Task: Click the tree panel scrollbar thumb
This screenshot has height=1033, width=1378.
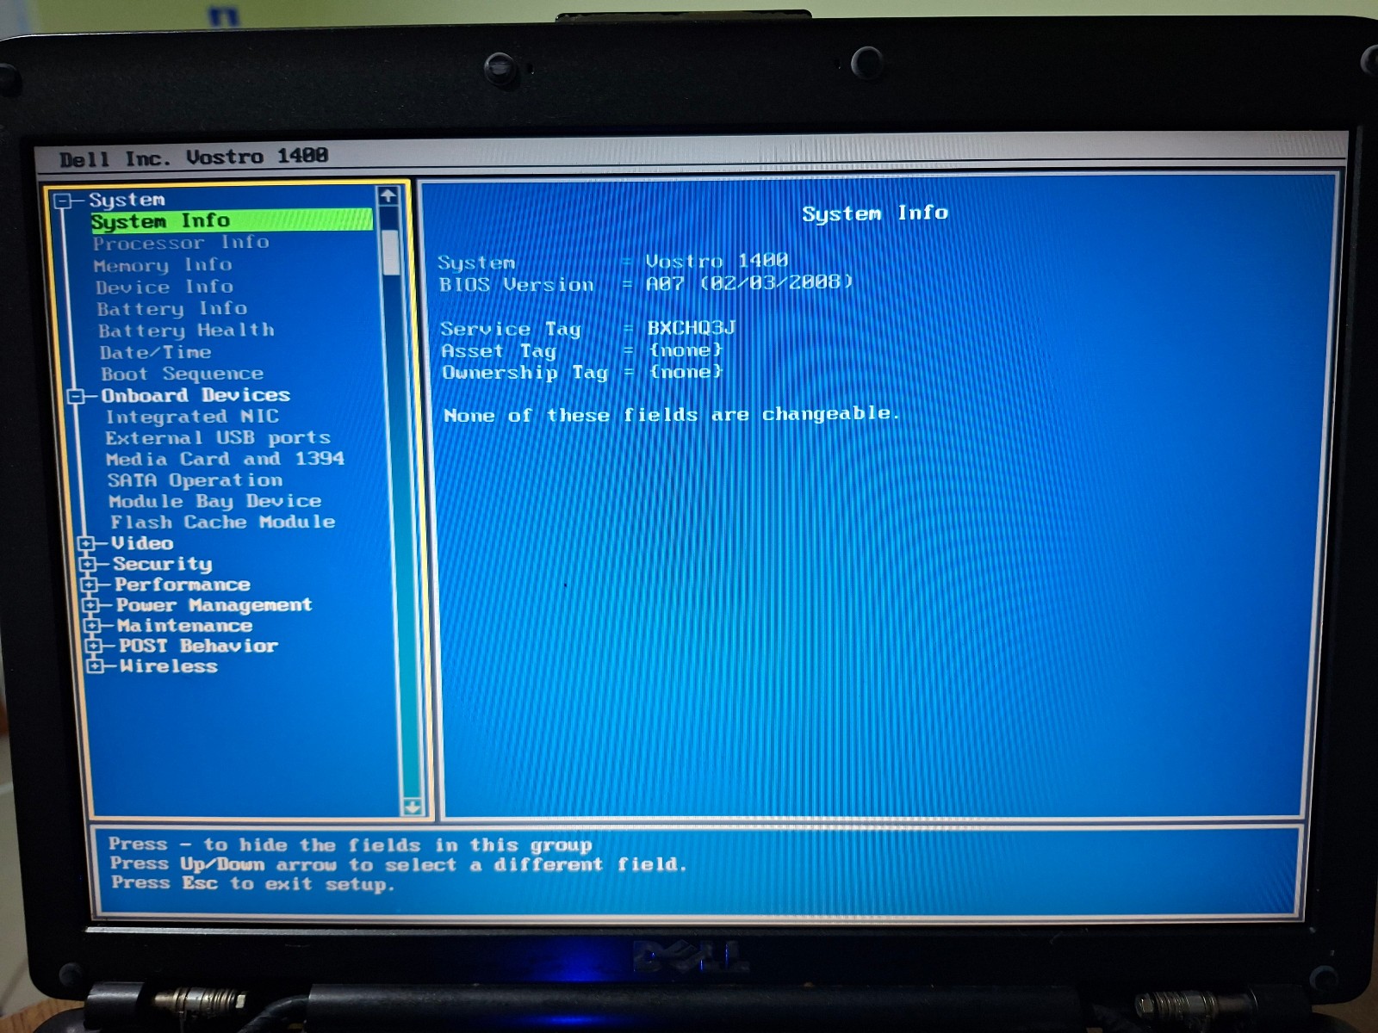Action: pyautogui.click(x=391, y=252)
